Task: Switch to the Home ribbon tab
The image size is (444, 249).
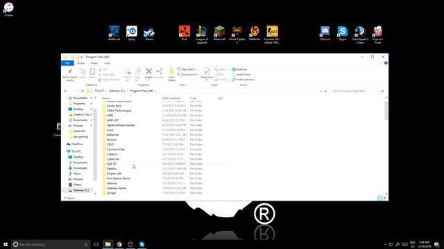Action: [x=80, y=63]
